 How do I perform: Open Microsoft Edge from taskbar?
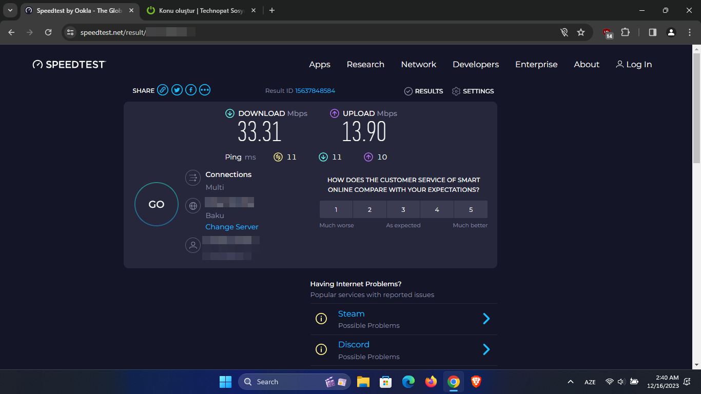pos(408,382)
